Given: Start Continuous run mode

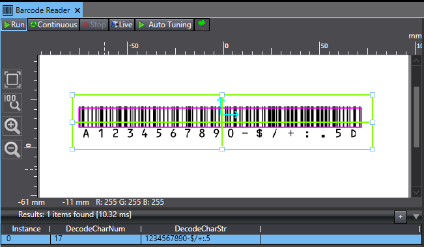Looking at the screenshot, I should pos(53,25).
